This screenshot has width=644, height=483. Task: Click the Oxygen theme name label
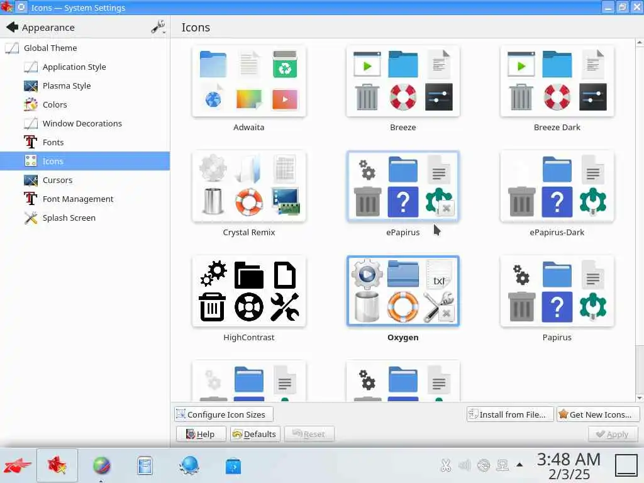click(403, 338)
